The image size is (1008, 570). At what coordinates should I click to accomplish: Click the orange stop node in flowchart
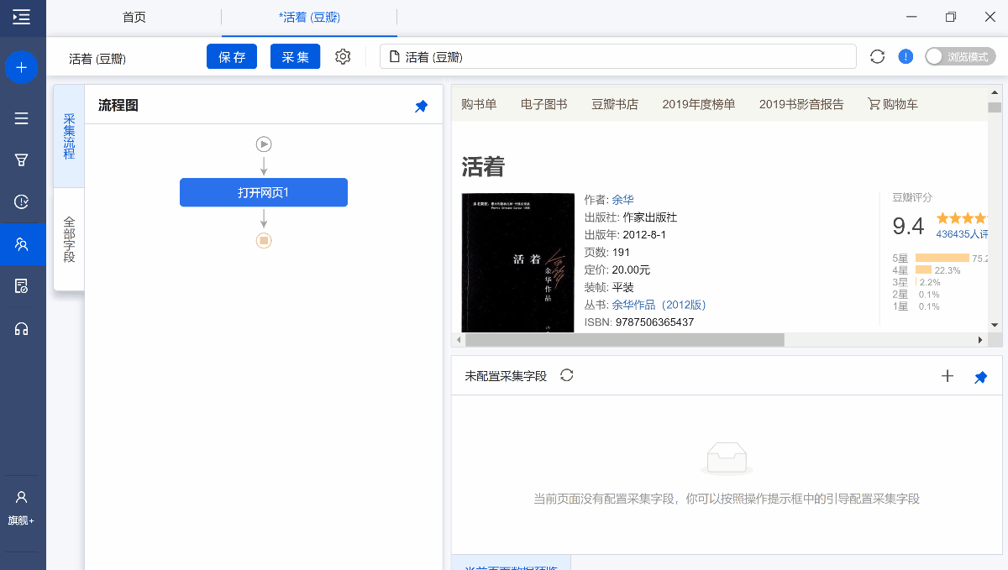click(x=264, y=241)
